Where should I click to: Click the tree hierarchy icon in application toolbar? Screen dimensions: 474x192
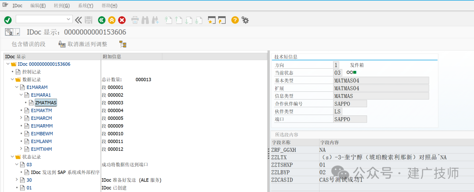point(123,44)
